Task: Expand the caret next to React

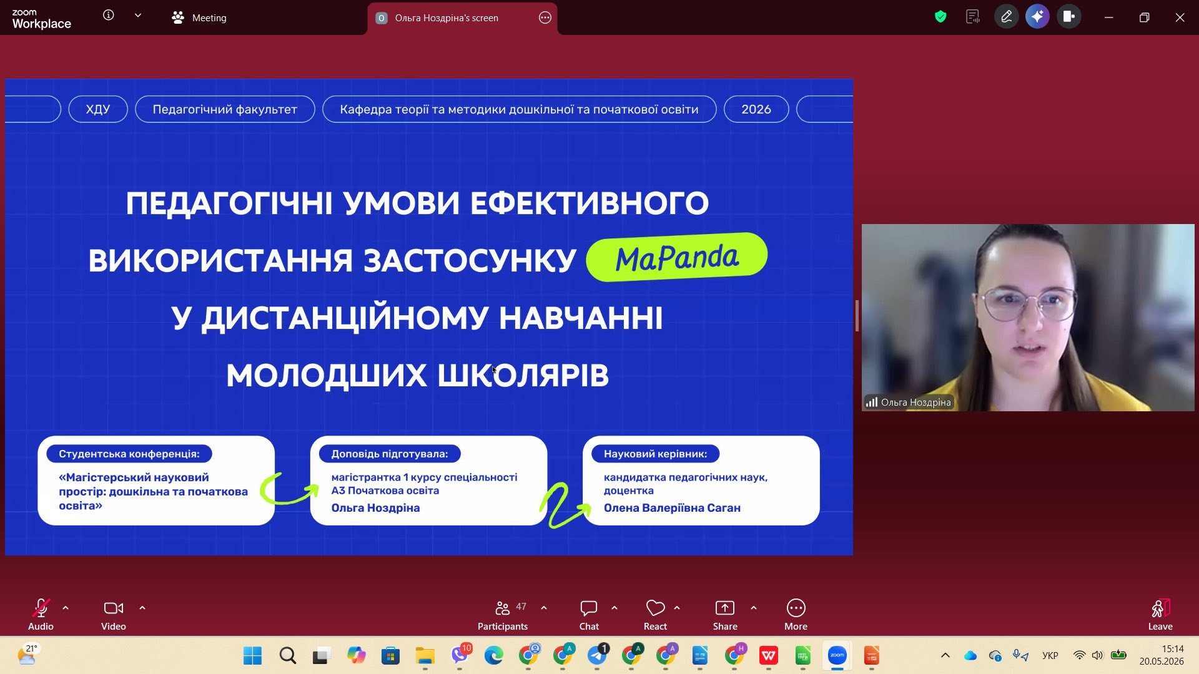Action: pyautogui.click(x=677, y=608)
